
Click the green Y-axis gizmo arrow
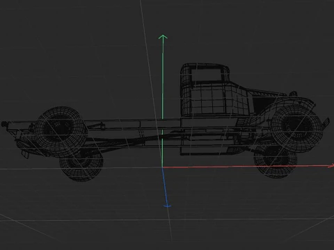(163, 101)
